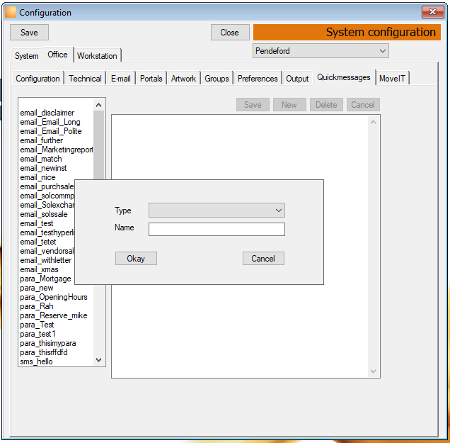The image size is (450, 443).
Task: Select para_Test in the list
Action: point(37,325)
